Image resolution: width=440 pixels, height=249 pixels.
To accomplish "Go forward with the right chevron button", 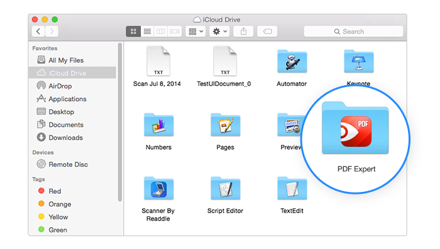I will [52, 31].
